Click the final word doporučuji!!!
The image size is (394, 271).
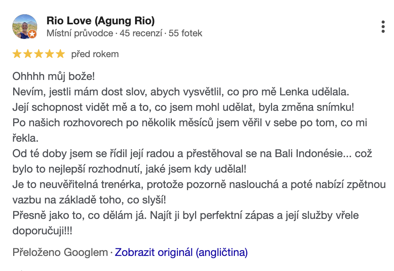pyautogui.click(x=42, y=231)
